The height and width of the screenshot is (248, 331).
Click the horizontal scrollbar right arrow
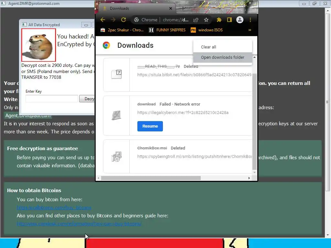click(249, 178)
